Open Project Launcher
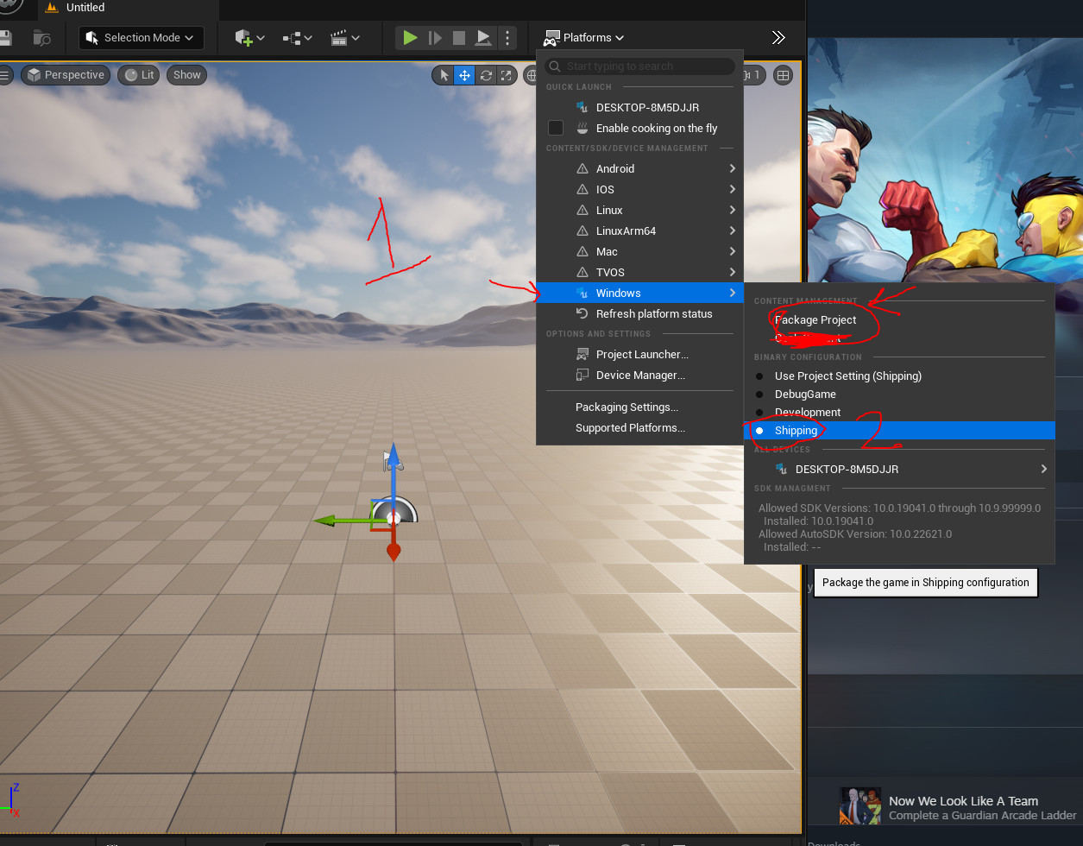 click(639, 354)
